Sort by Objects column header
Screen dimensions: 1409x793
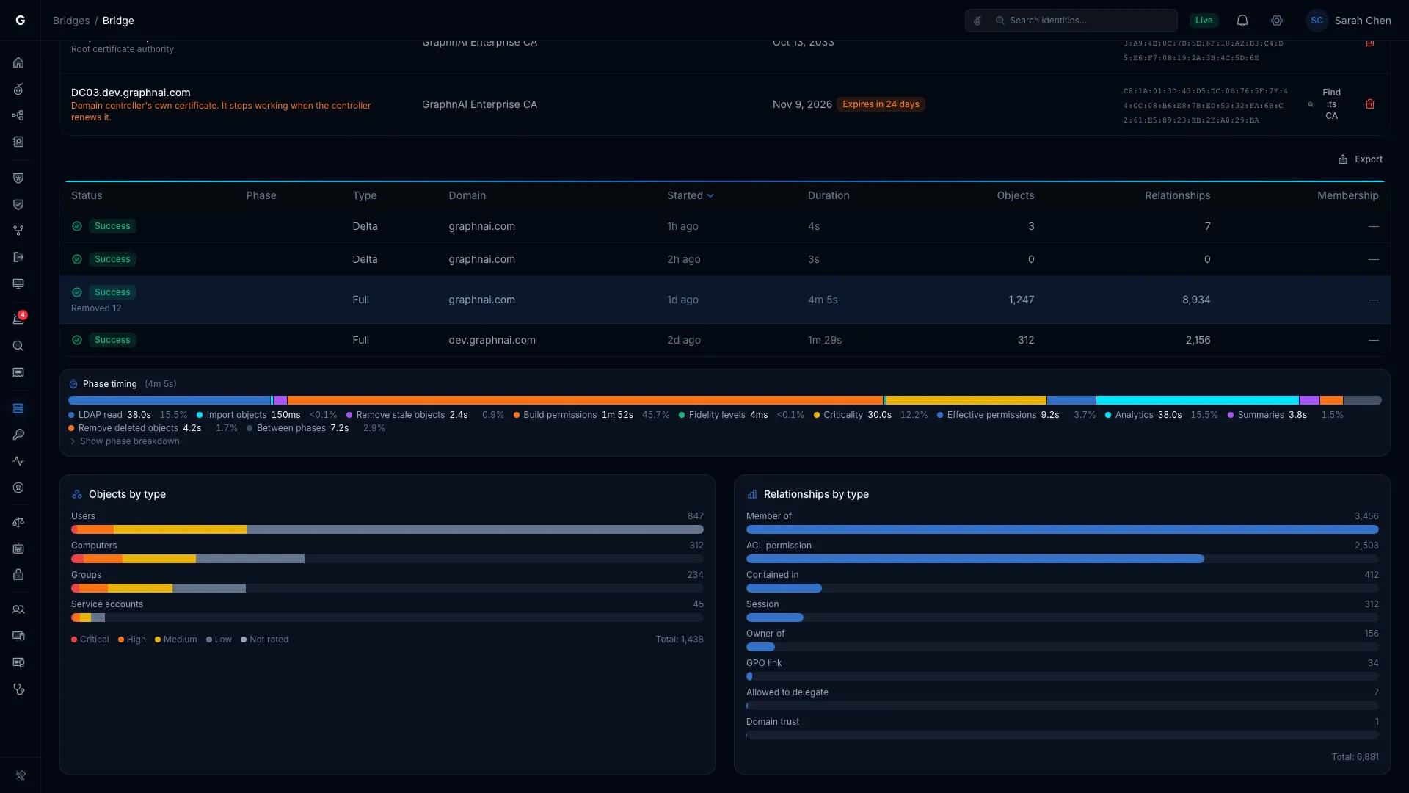pos(1015,195)
